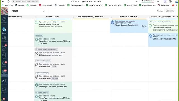This screenshot has height=101, width=179.
Task: Click widget icon on Источник: Marquiz trigger
Action: 37,97
